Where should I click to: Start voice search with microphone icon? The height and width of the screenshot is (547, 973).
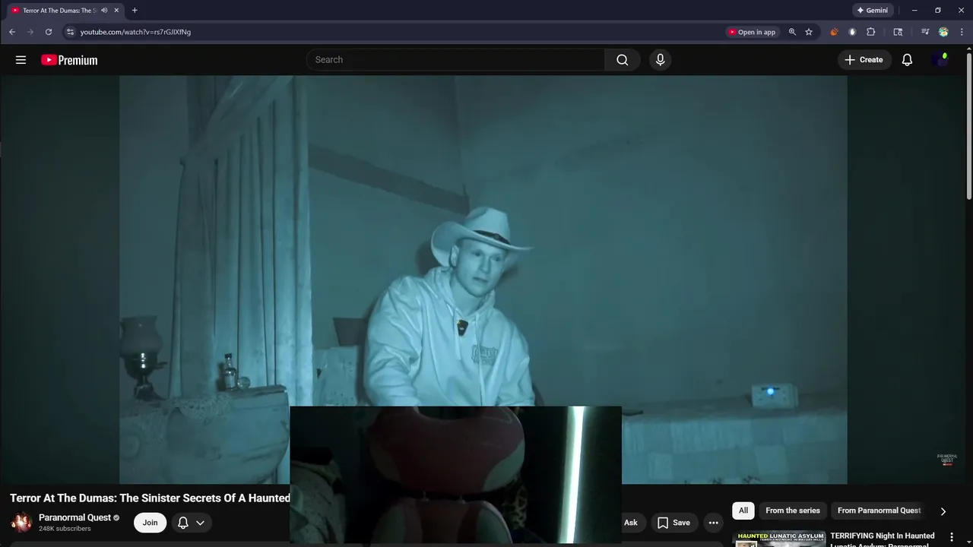[x=660, y=60]
